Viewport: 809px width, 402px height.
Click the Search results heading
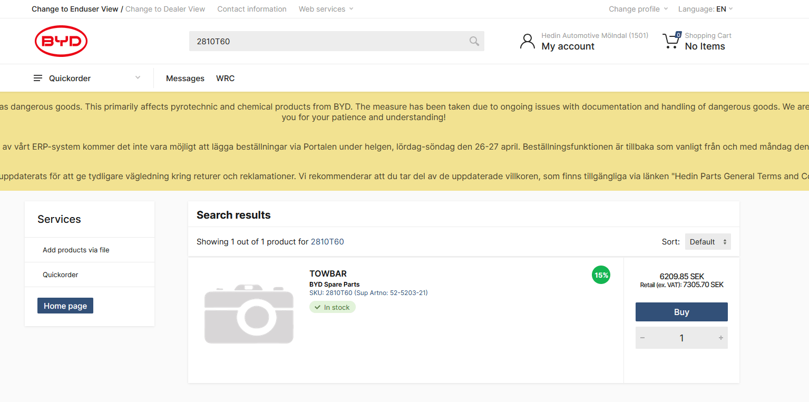point(233,215)
